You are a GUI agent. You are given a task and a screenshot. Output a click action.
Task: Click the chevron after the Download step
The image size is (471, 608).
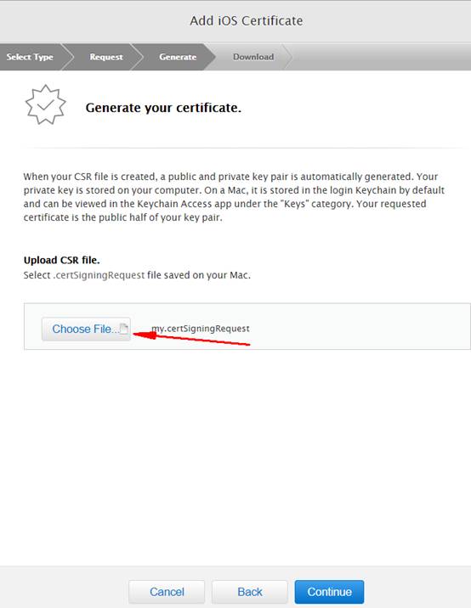(287, 57)
